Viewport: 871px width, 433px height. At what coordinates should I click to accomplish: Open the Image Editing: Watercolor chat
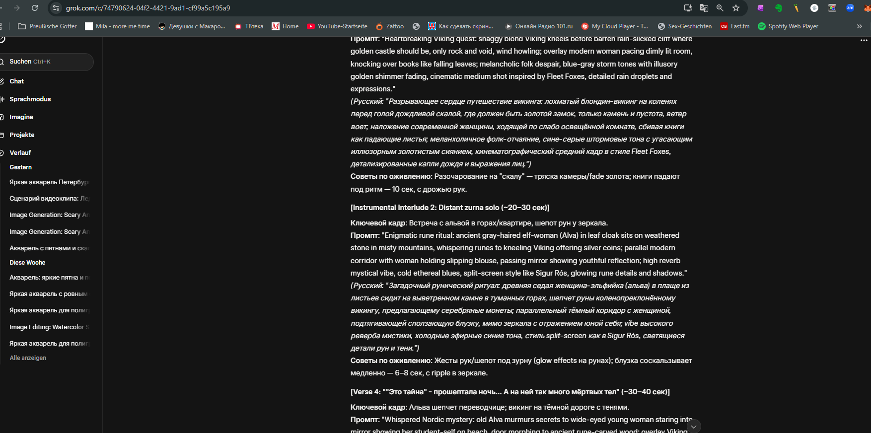(49, 327)
